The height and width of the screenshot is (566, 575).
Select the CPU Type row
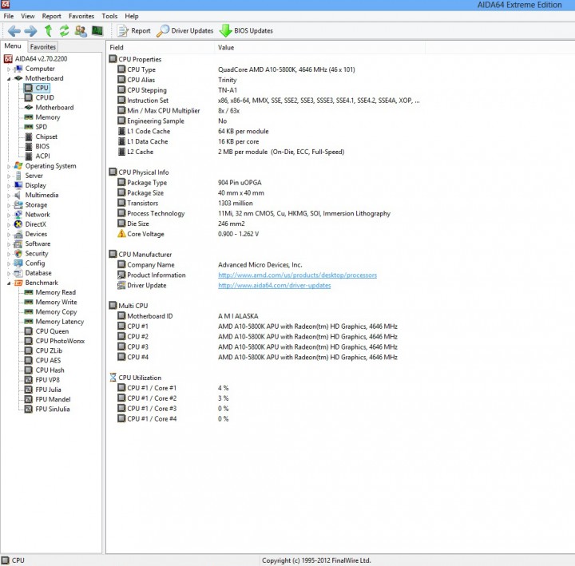click(x=268, y=69)
